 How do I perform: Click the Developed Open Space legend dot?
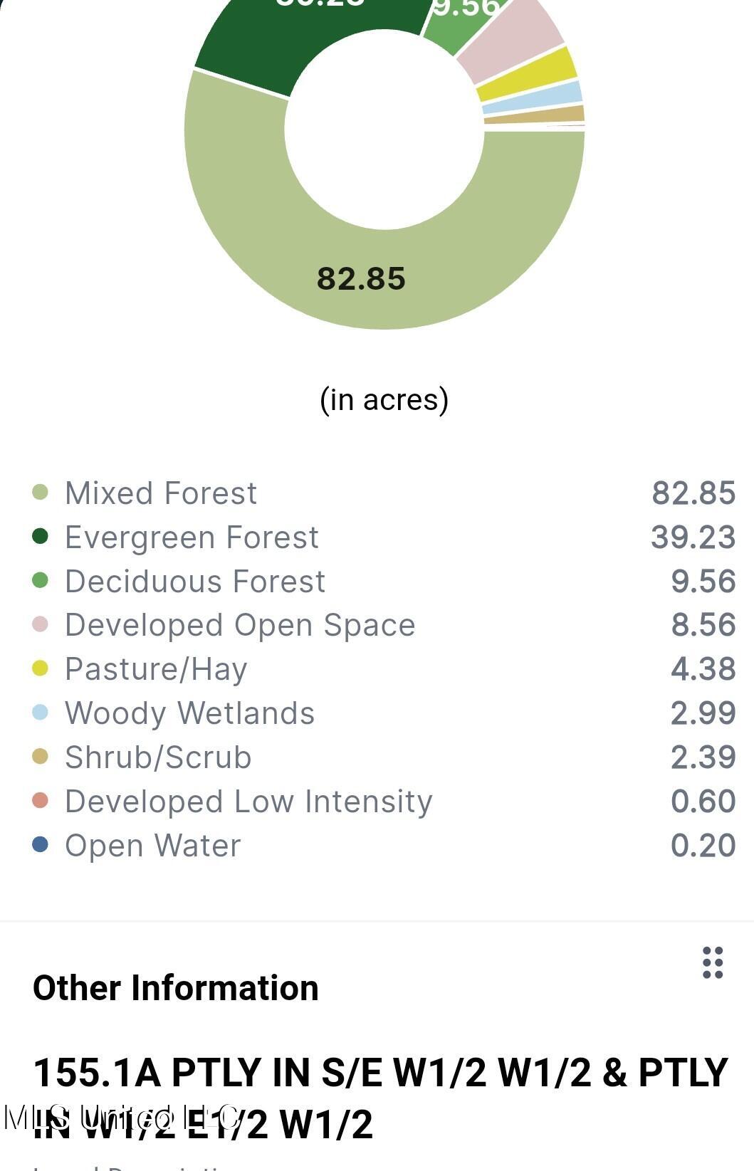coord(41,624)
